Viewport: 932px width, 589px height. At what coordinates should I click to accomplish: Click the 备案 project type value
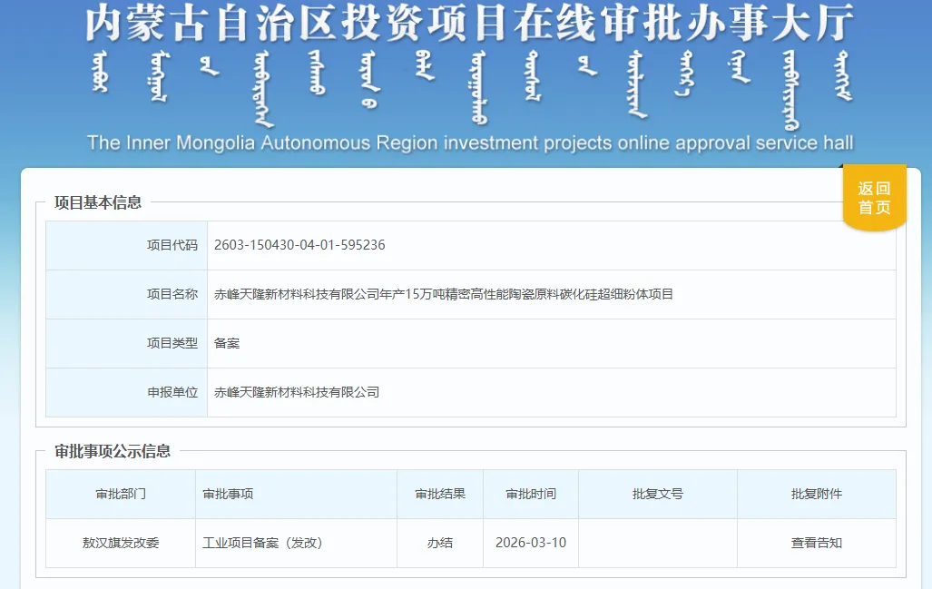(227, 343)
